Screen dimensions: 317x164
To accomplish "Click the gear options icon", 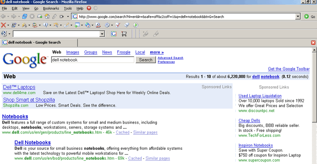I will click(x=107, y=25).
